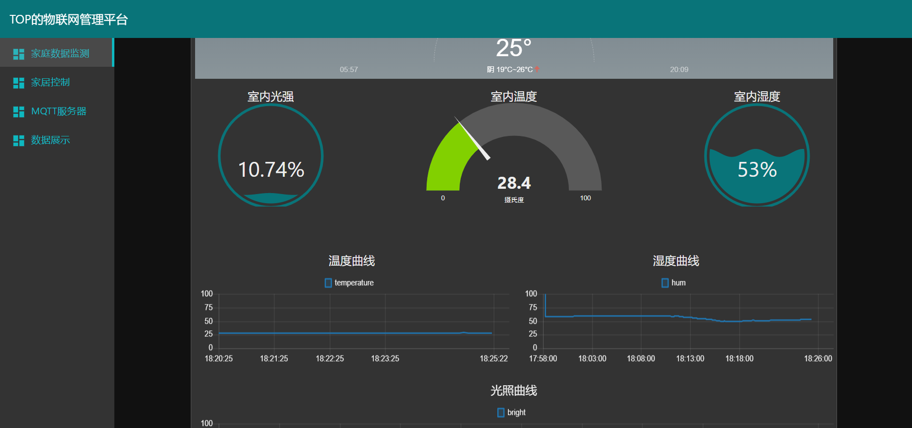
Task: Click the 室内湿度 label
Action: (x=757, y=97)
